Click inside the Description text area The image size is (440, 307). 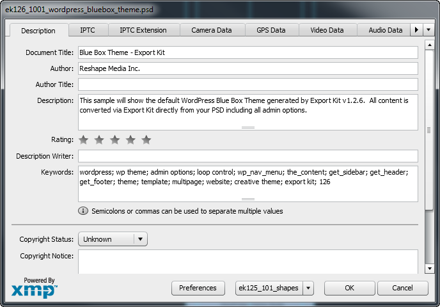(248, 112)
